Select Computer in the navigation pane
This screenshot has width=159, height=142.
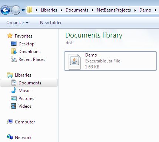coord(25,122)
